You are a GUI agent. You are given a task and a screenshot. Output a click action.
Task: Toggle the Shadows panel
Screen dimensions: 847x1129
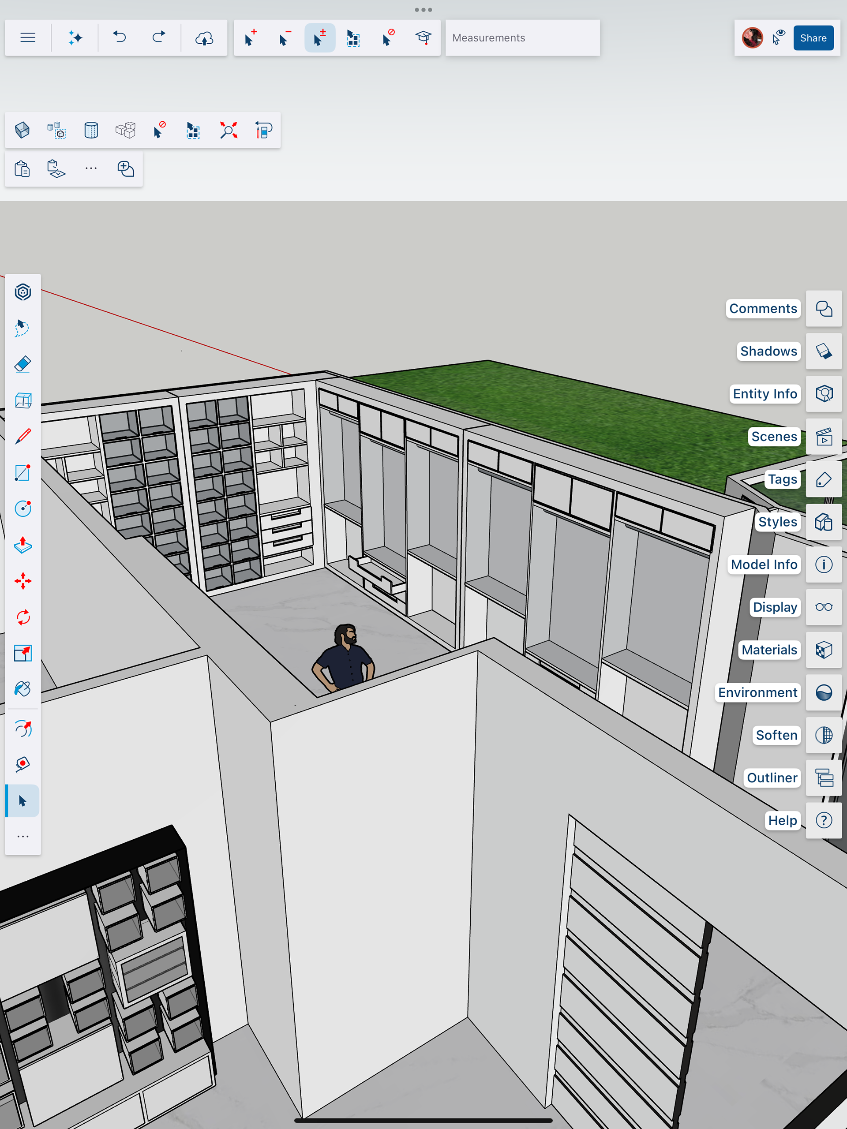824,351
